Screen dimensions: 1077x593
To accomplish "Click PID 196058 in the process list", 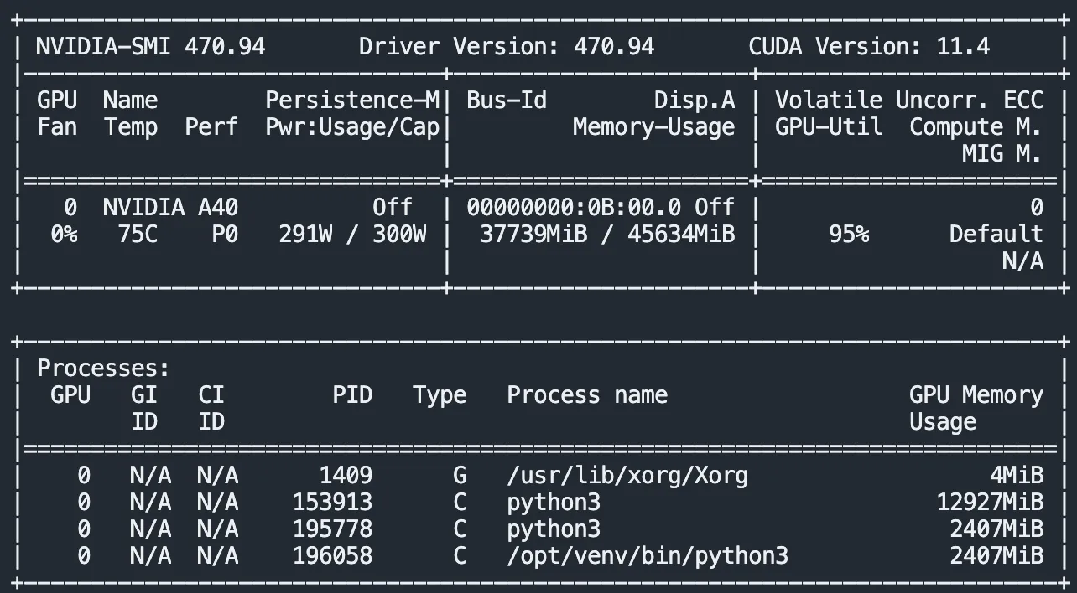I will click(x=332, y=556).
